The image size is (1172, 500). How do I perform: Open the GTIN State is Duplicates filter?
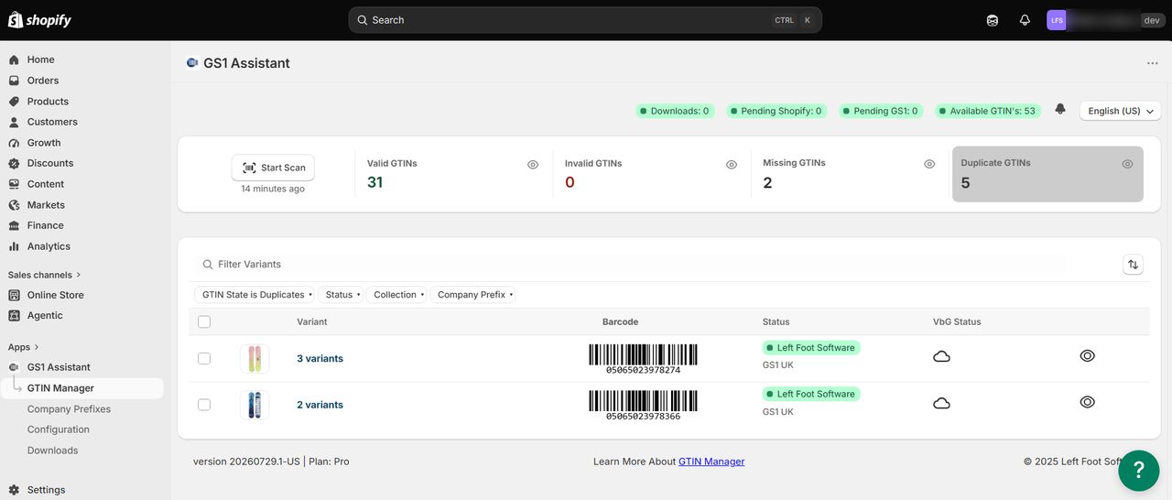point(256,295)
